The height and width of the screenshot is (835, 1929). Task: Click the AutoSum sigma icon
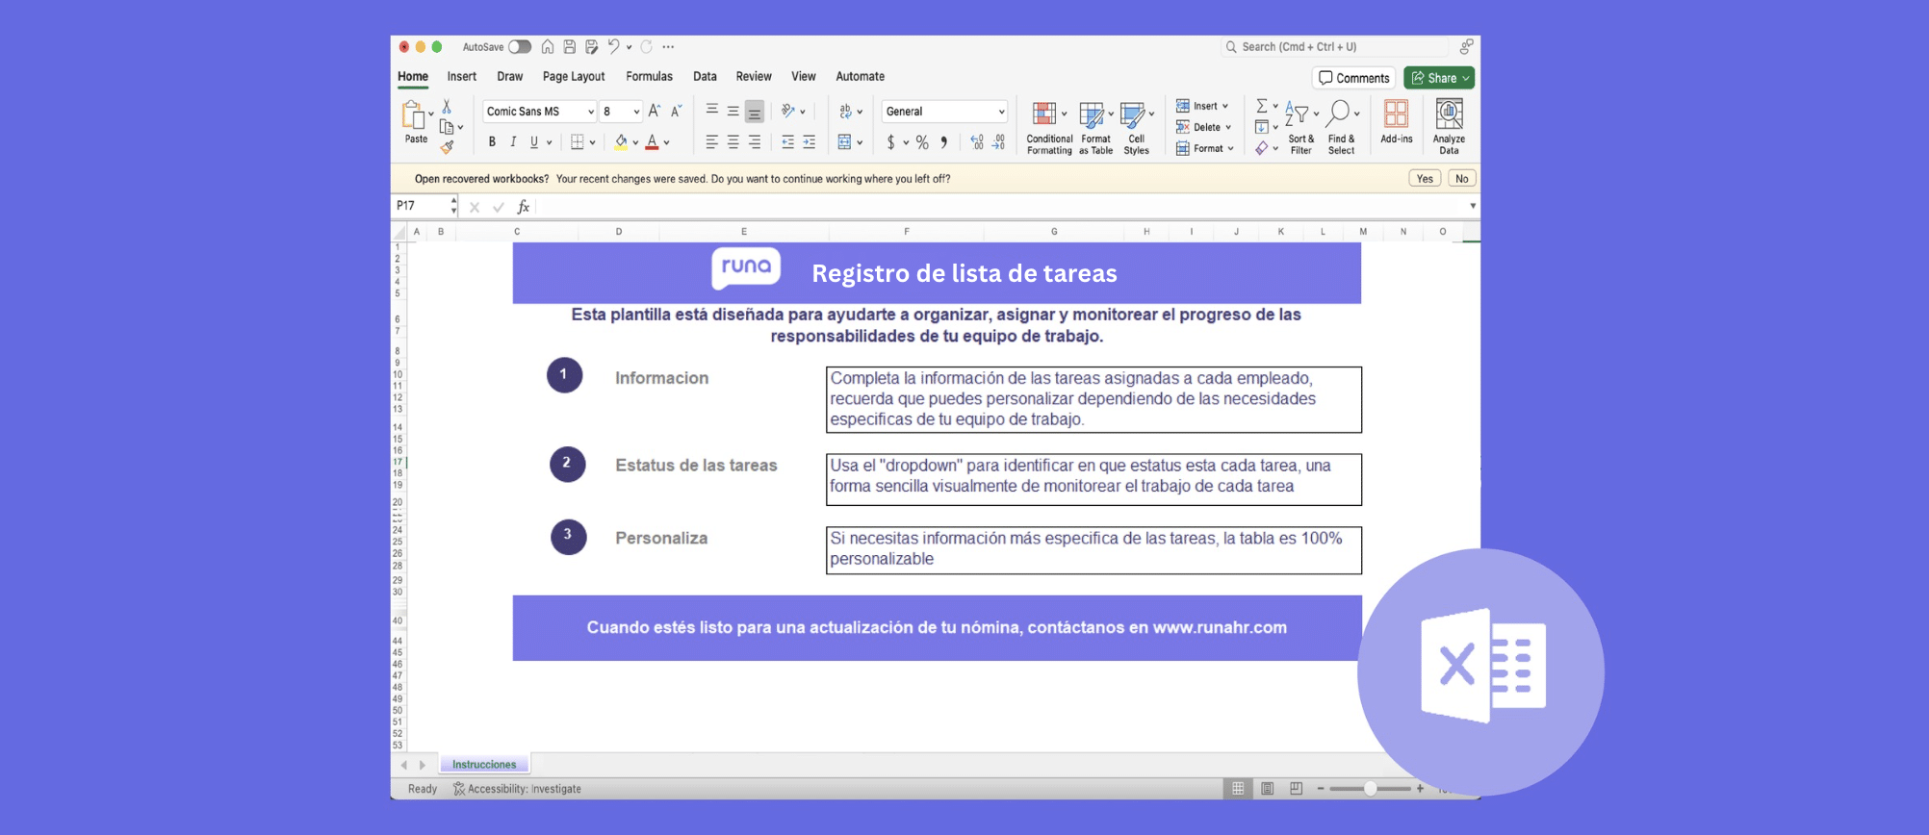click(x=1261, y=106)
